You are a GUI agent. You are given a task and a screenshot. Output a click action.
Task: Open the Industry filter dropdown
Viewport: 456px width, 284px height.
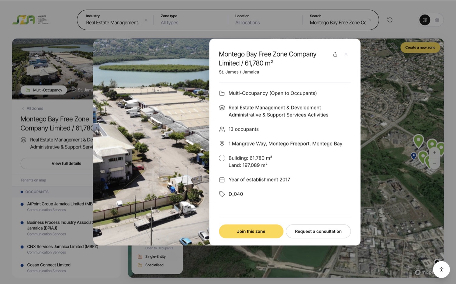click(x=114, y=20)
